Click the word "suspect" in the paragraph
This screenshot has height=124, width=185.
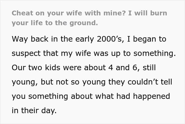tap(26, 54)
